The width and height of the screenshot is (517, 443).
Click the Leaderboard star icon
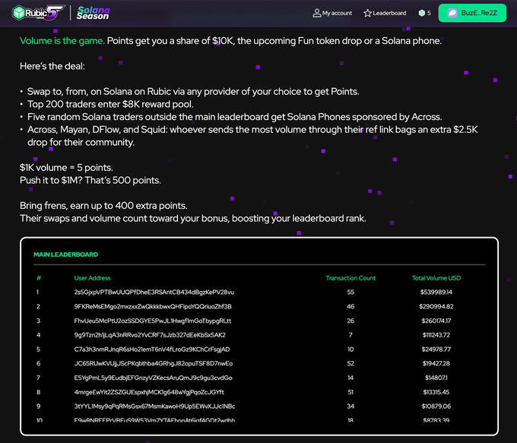[367, 13]
